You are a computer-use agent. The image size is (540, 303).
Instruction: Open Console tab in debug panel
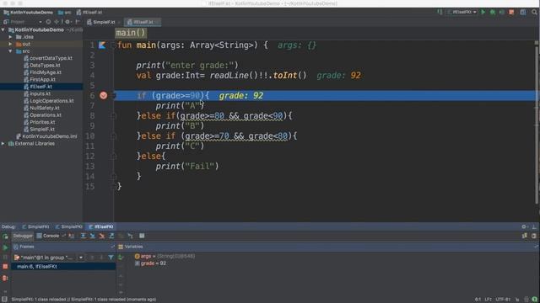[x=48, y=236]
